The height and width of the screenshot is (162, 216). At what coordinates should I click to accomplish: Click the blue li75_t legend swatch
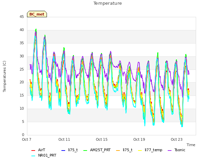(63, 151)
